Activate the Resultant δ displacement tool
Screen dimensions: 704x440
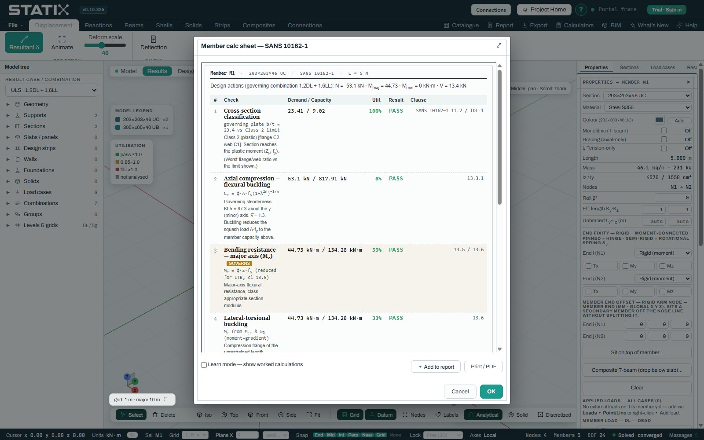[x=24, y=42]
